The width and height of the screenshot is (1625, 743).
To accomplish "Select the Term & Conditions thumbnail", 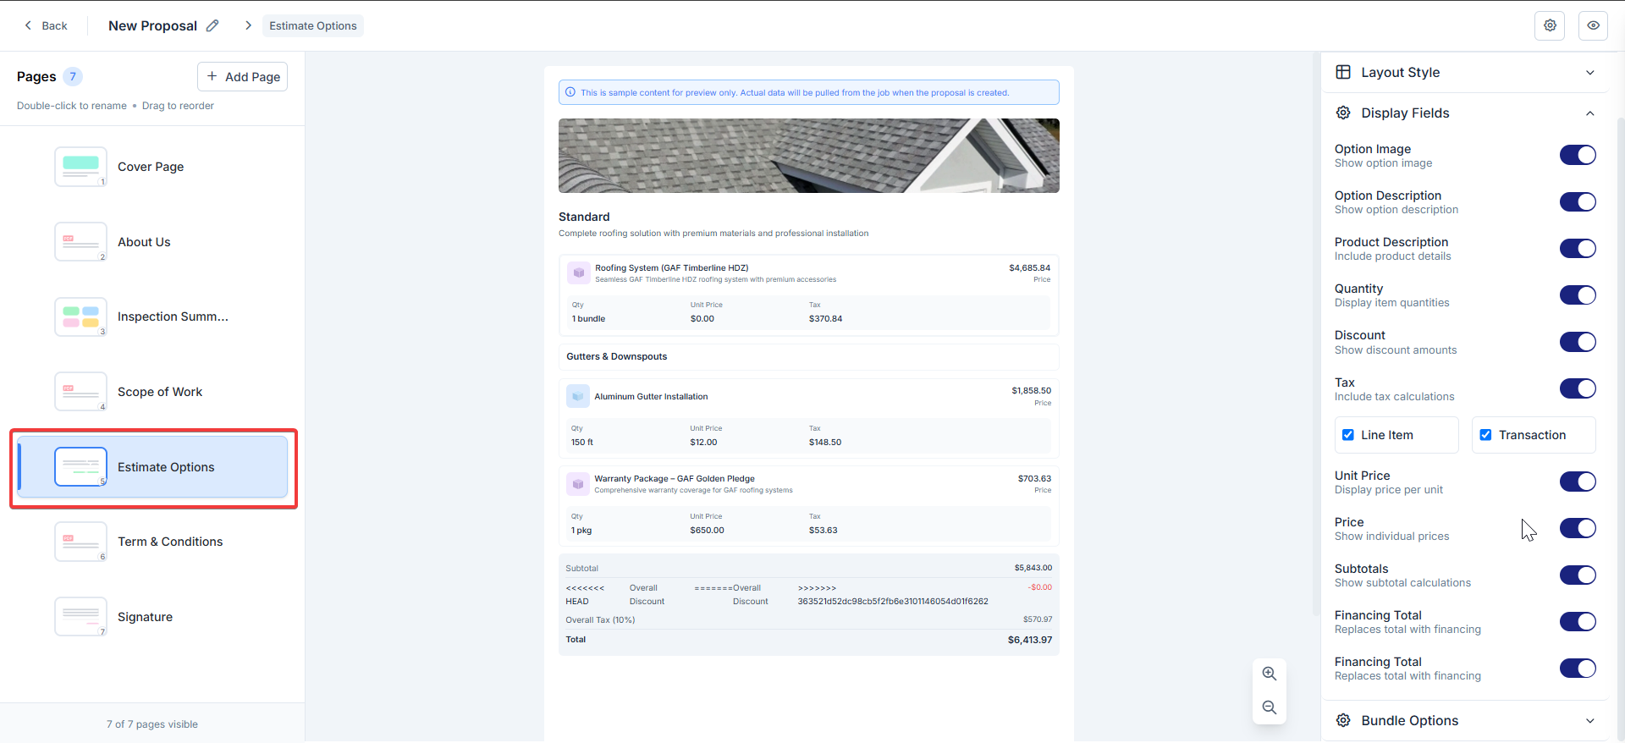I will [80, 542].
